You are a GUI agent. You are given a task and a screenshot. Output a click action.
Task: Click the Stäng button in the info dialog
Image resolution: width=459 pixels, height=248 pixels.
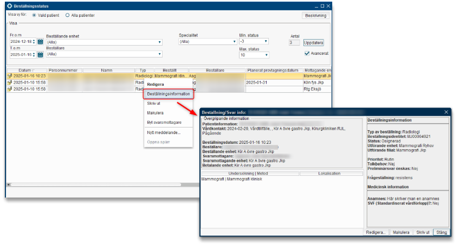pyautogui.click(x=442, y=232)
